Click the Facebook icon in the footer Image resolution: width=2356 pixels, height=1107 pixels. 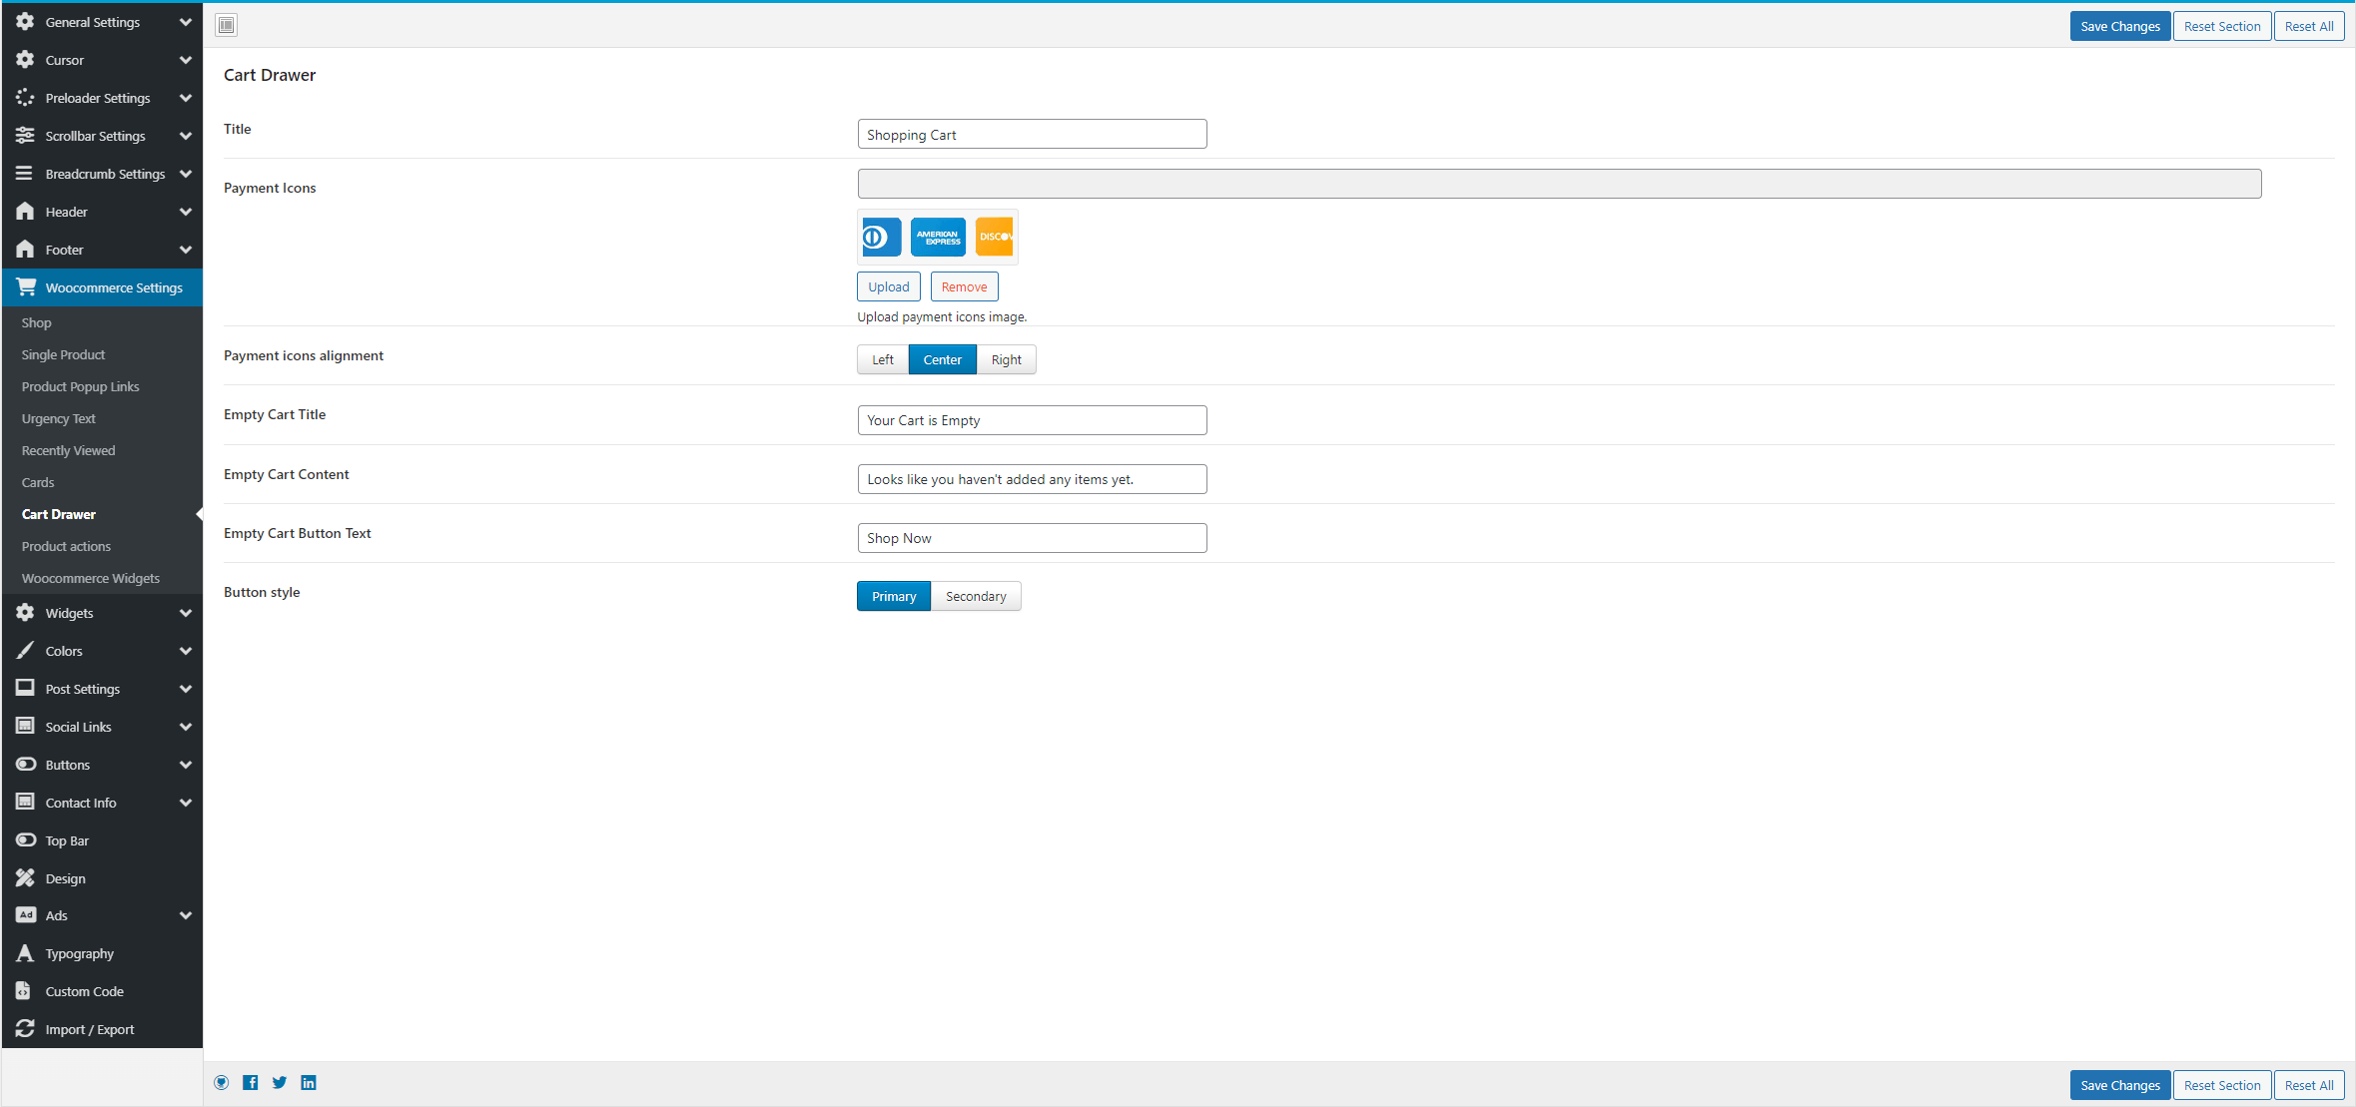click(x=251, y=1083)
